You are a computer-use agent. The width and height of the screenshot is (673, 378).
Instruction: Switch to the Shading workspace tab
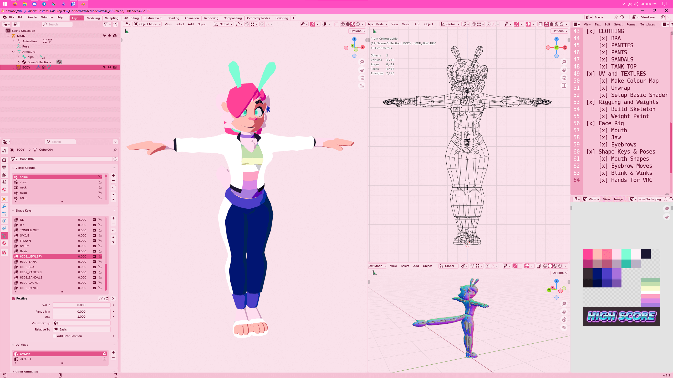(x=173, y=18)
